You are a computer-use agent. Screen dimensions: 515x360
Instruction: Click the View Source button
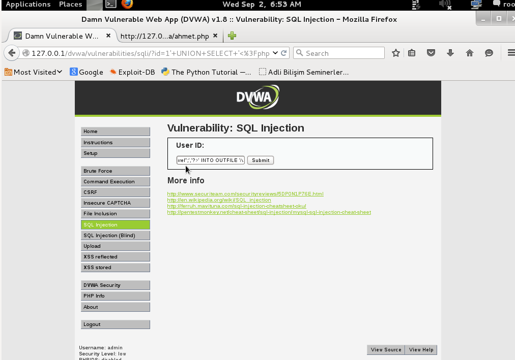(386, 350)
